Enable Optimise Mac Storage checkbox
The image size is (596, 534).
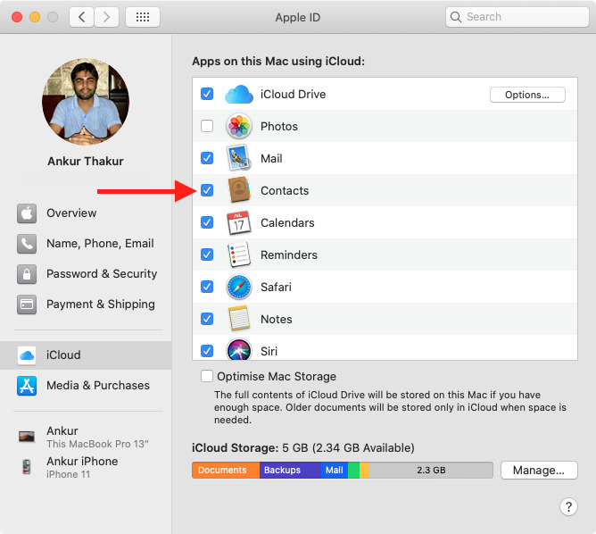[207, 376]
